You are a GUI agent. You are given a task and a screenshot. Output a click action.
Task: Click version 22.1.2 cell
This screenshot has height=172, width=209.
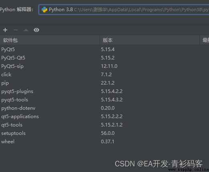108,83
